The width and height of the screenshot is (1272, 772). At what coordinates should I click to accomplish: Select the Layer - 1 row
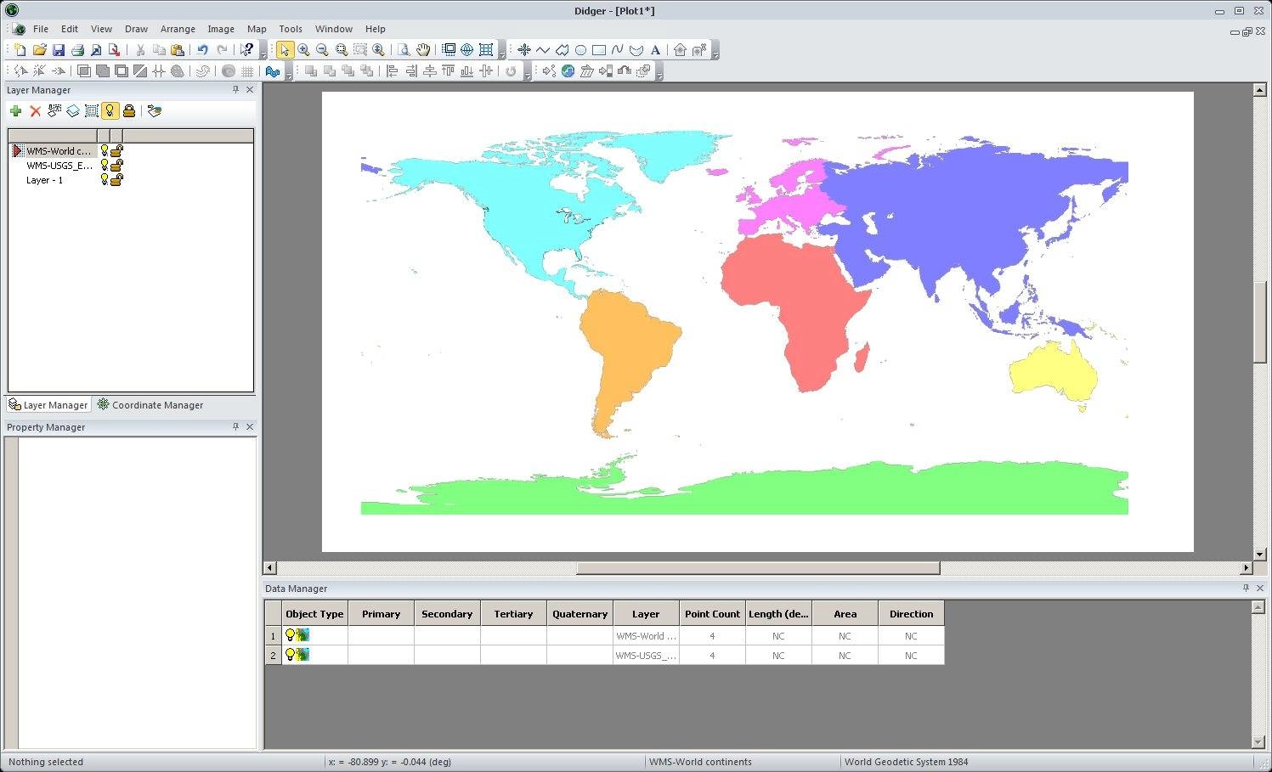(x=44, y=180)
